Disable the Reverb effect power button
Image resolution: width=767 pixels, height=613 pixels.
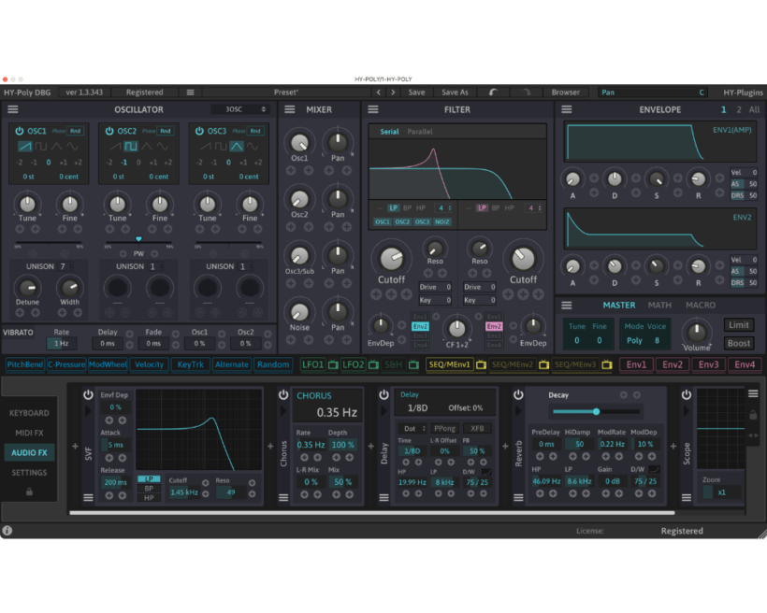[515, 395]
